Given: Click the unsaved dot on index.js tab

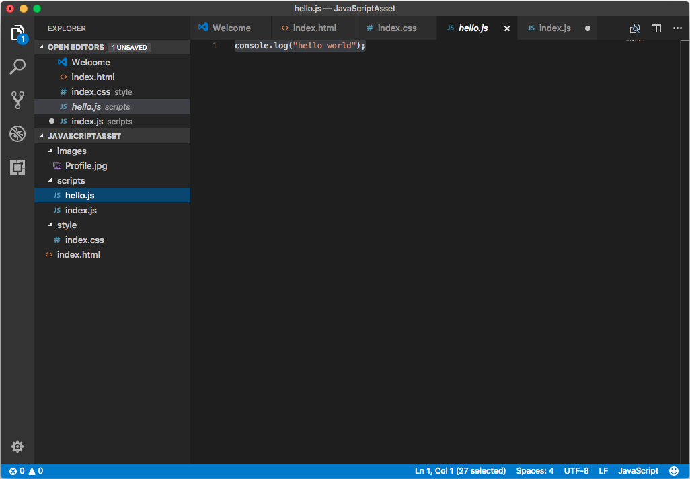Looking at the screenshot, I should point(588,28).
